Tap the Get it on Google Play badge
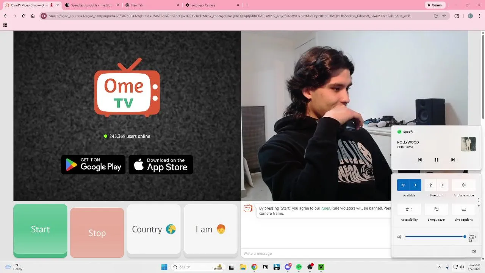 (x=93, y=165)
